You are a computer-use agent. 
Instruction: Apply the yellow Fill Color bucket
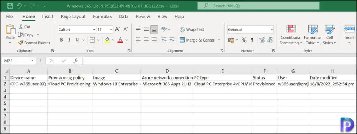click(107, 40)
